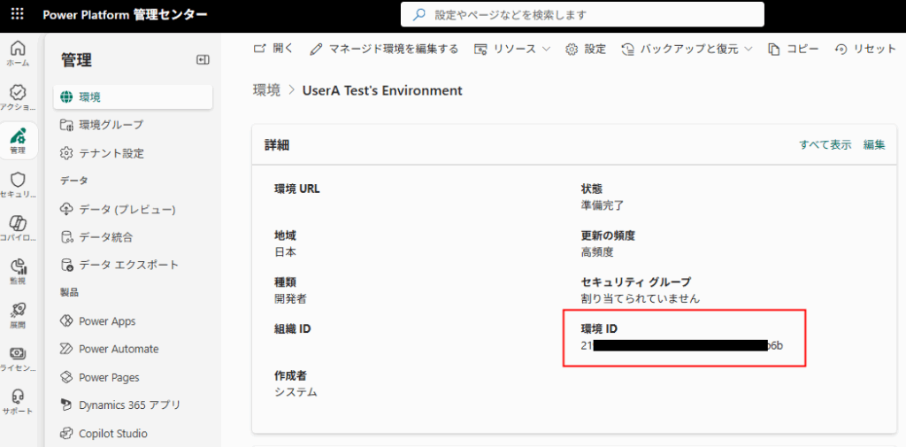Image resolution: width=906 pixels, height=447 pixels.
Task: Click the システム creator value
Action: (296, 392)
